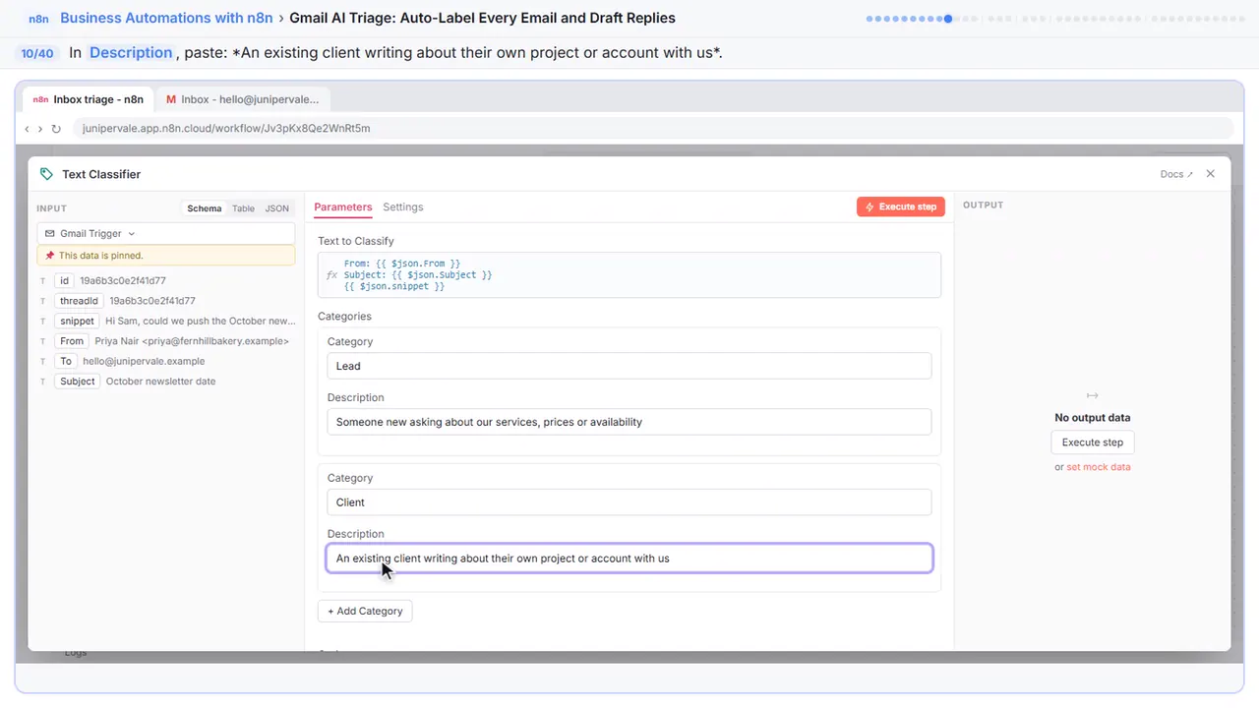Open the Parameters tab
The image size is (1259, 708).
click(x=343, y=207)
